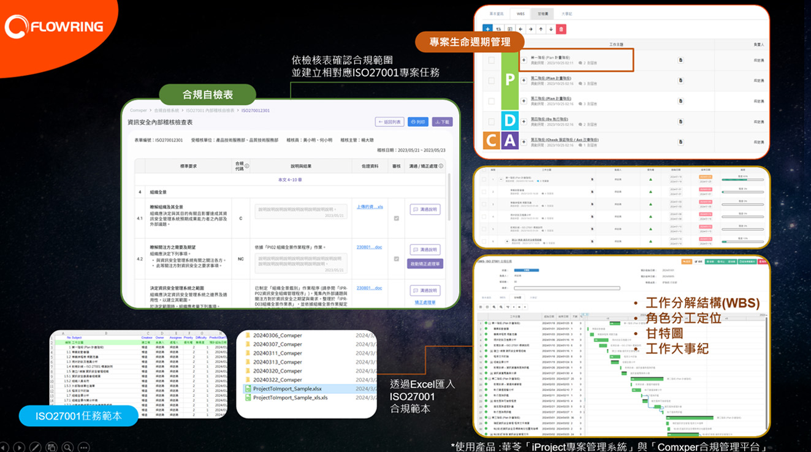Viewport: 811px width, 452px height.
Task: Click 溝通說明 button in row 4.1
Action: [x=425, y=209]
